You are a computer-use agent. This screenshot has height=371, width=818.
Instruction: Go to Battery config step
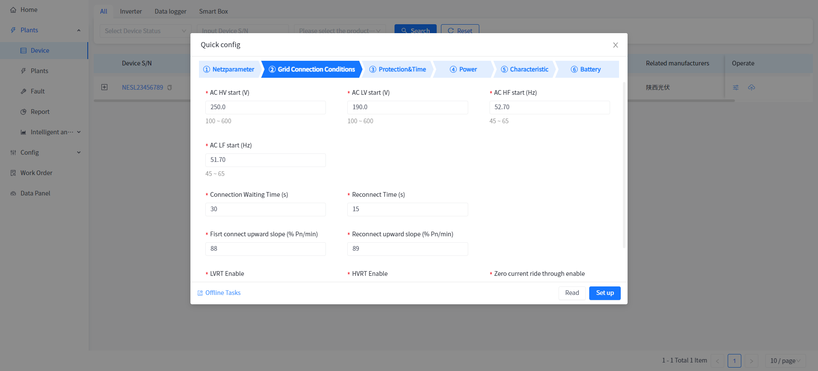click(x=586, y=69)
